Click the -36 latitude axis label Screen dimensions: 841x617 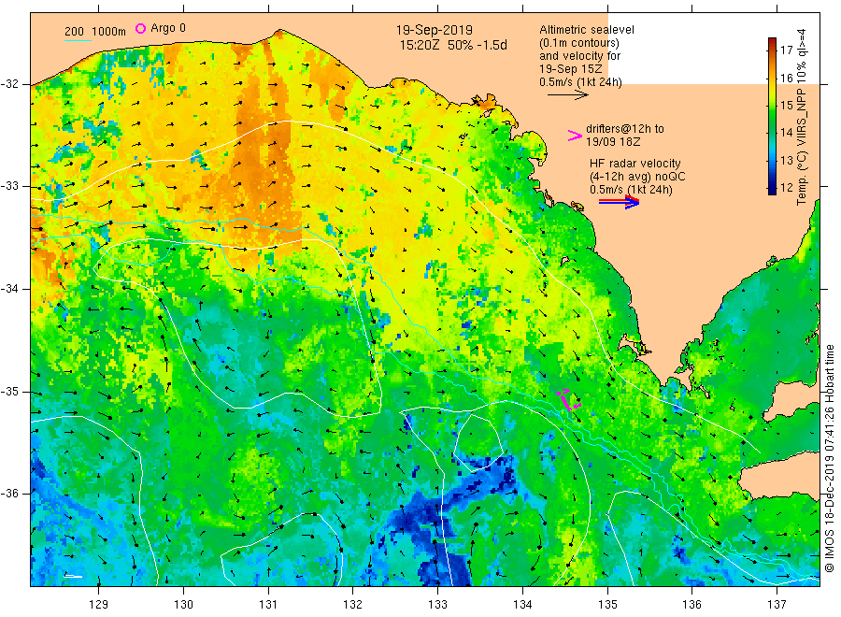pyautogui.click(x=9, y=494)
